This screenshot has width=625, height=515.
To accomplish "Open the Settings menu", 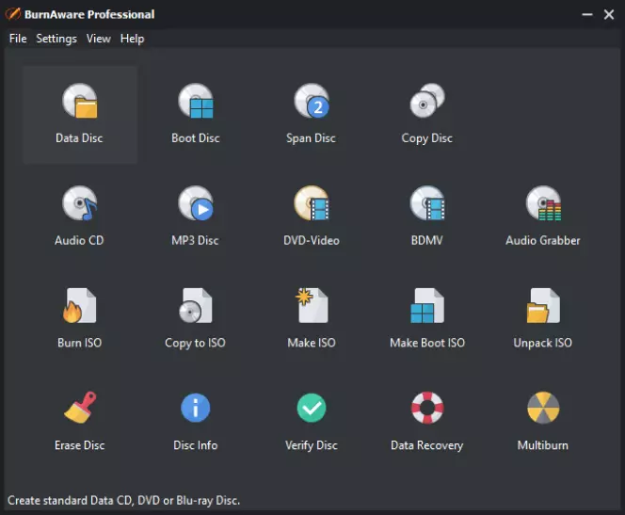I will coord(56,39).
